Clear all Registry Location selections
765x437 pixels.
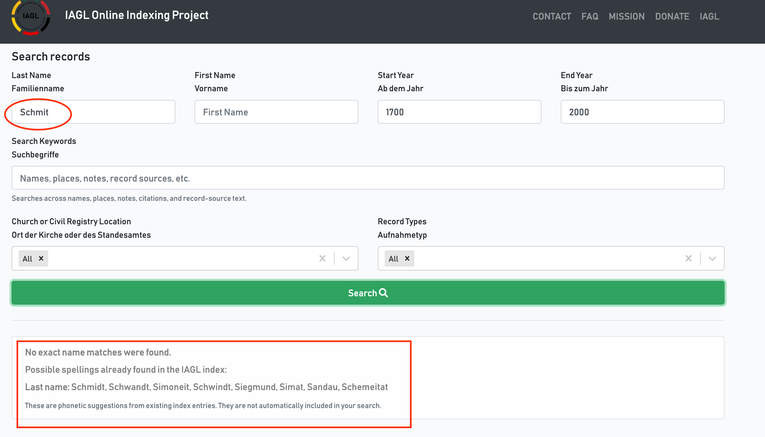pyautogui.click(x=322, y=258)
